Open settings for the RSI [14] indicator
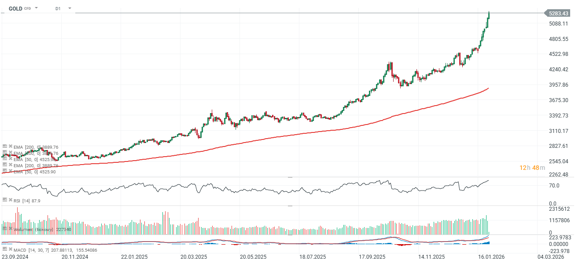The image size is (575, 264). click(4, 200)
